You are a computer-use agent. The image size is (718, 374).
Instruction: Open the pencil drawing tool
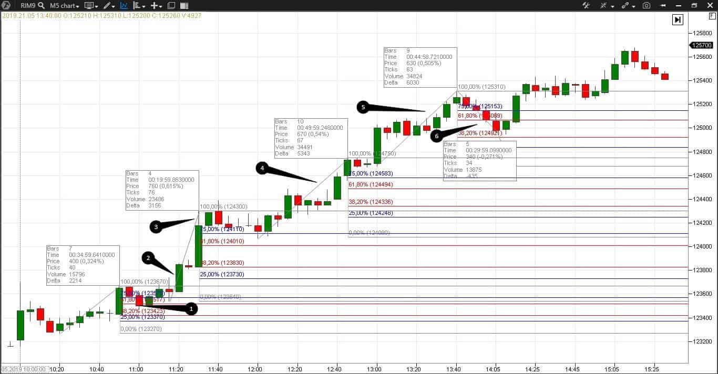[x=107, y=6]
